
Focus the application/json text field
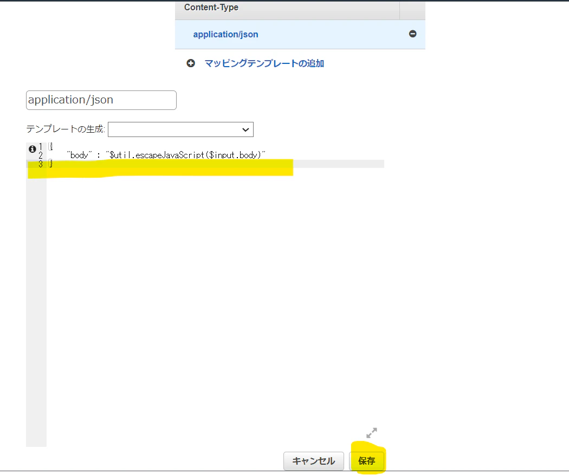tap(101, 100)
